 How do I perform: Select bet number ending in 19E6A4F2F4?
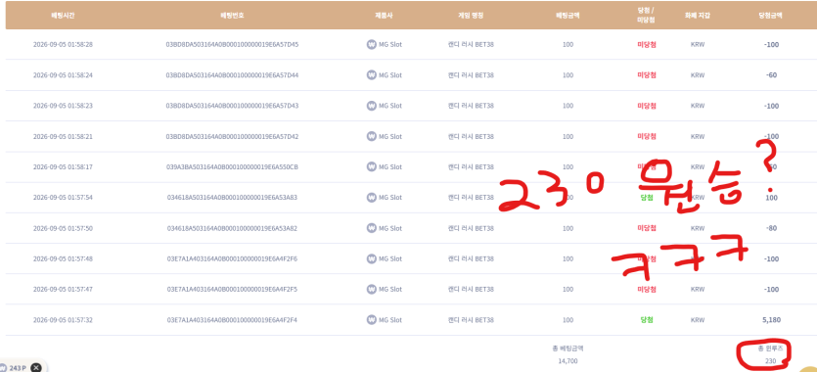232,320
